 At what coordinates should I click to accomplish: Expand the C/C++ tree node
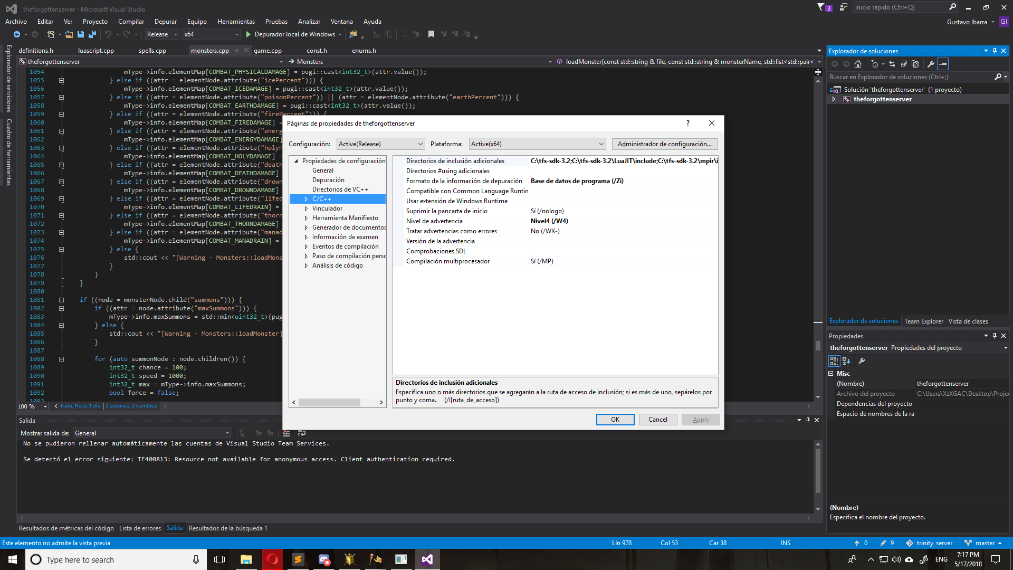306,199
